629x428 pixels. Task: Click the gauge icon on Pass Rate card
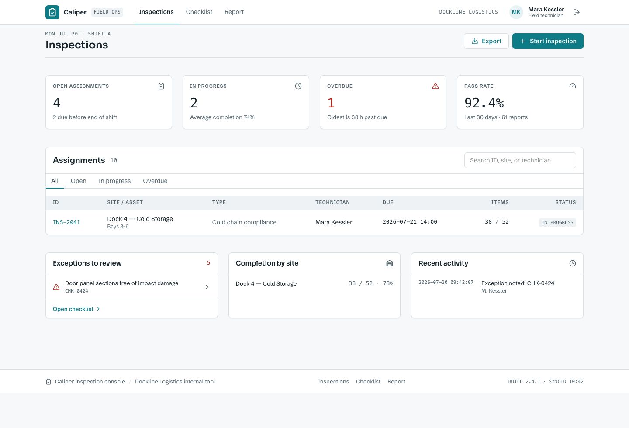click(x=573, y=86)
